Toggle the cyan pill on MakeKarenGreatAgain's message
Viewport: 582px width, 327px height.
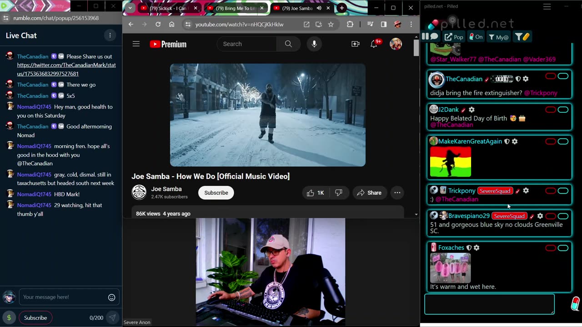[563, 142]
